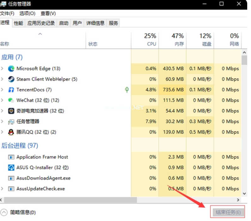Expand the AsusUpdateCheck.exe entry
The image size is (251, 221).
click(x=3, y=189)
